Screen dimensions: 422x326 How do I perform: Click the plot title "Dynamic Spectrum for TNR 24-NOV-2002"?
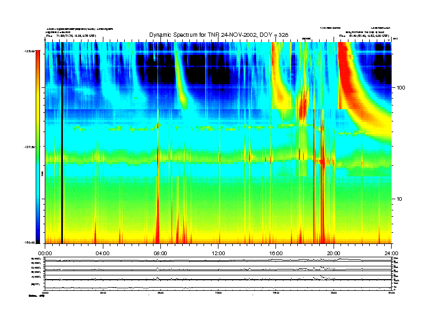click(202, 35)
